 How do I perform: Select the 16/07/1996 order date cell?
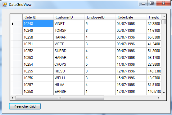[x=131, y=84]
